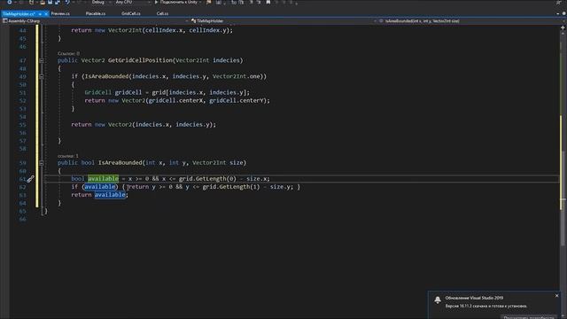Open the Assembly-CSharp project dropdown
The width and height of the screenshot is (567, 319).
click(96, 21)
